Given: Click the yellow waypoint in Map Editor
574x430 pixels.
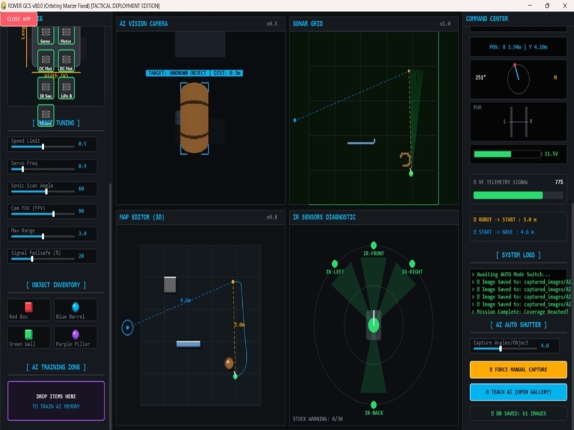Looking at the screenshot, I should coord(233,282).
